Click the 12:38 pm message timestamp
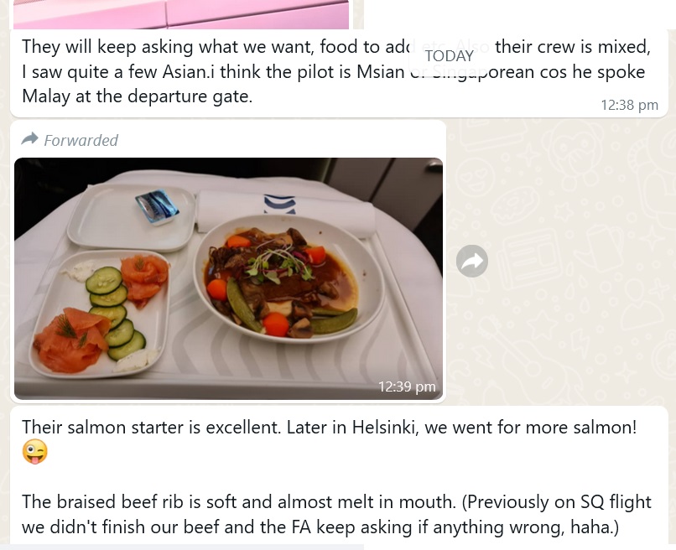The width and height of the screenshot is (676, 550). [x=629, y=105]
